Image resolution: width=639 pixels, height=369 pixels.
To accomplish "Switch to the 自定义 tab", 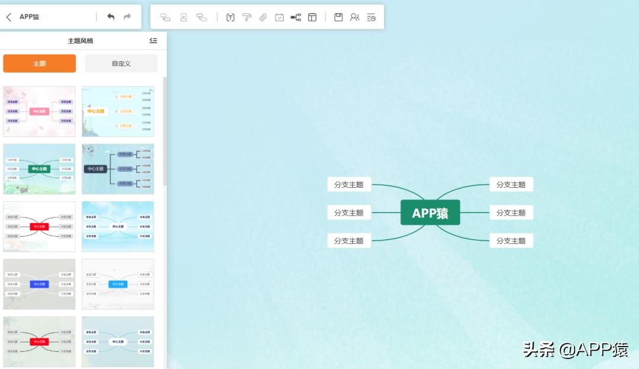I will pos(121,63).
